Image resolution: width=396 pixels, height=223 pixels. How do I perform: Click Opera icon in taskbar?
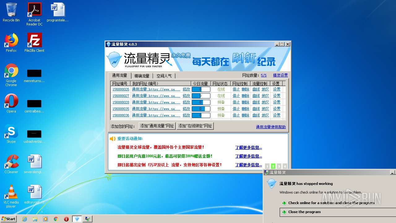[x=66, y=219]
